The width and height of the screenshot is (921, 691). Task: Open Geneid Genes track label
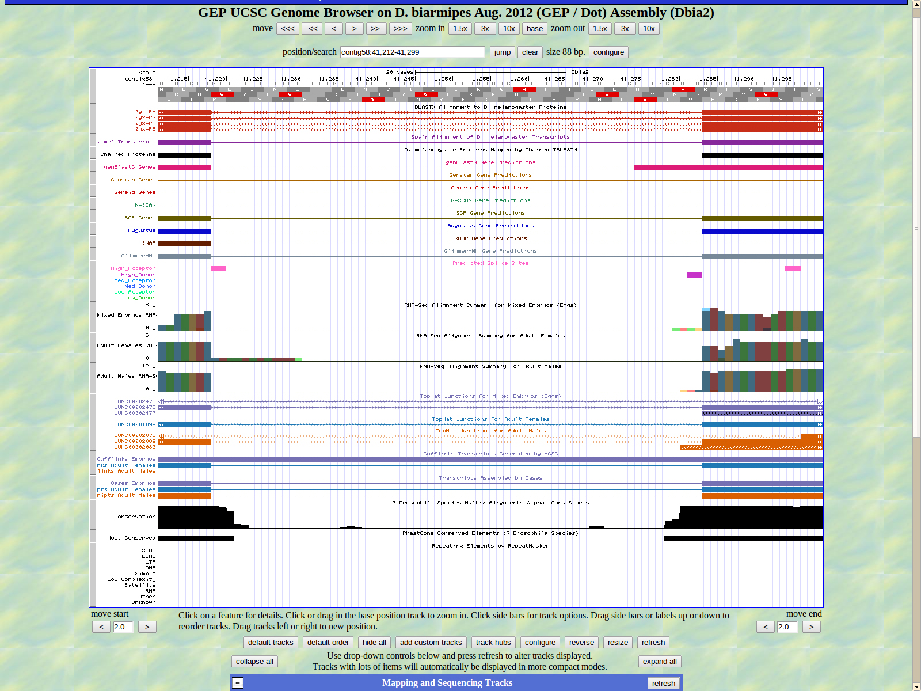click(x=135, y=192)
